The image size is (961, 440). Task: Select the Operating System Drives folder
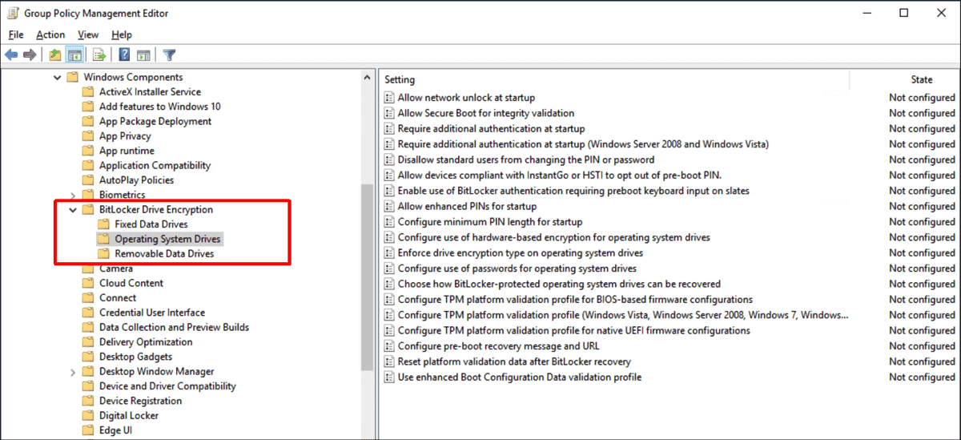167,239
